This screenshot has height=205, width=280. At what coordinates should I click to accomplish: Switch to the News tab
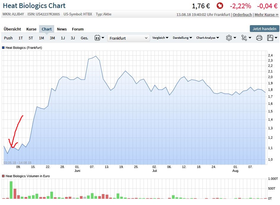[x=62, y=29]
